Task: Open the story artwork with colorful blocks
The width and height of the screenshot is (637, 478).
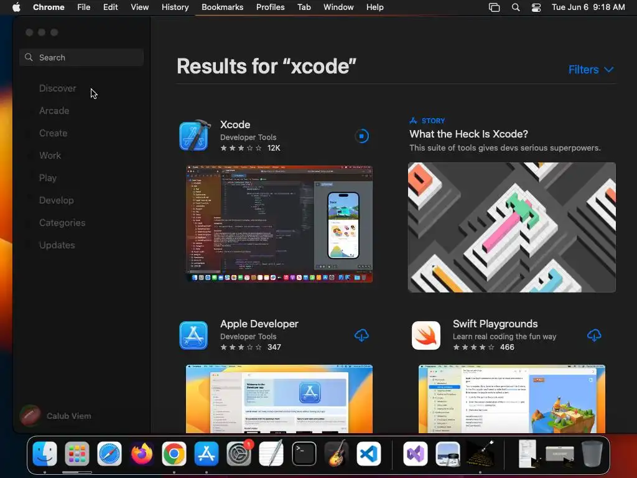Action: [x=512, y=227]
